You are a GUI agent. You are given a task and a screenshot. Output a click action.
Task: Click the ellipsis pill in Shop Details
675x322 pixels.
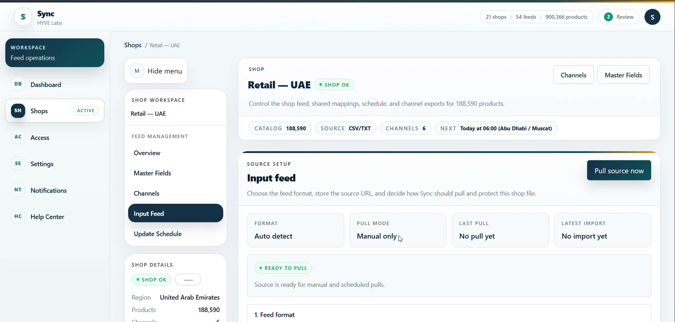(x=188, y=280)
